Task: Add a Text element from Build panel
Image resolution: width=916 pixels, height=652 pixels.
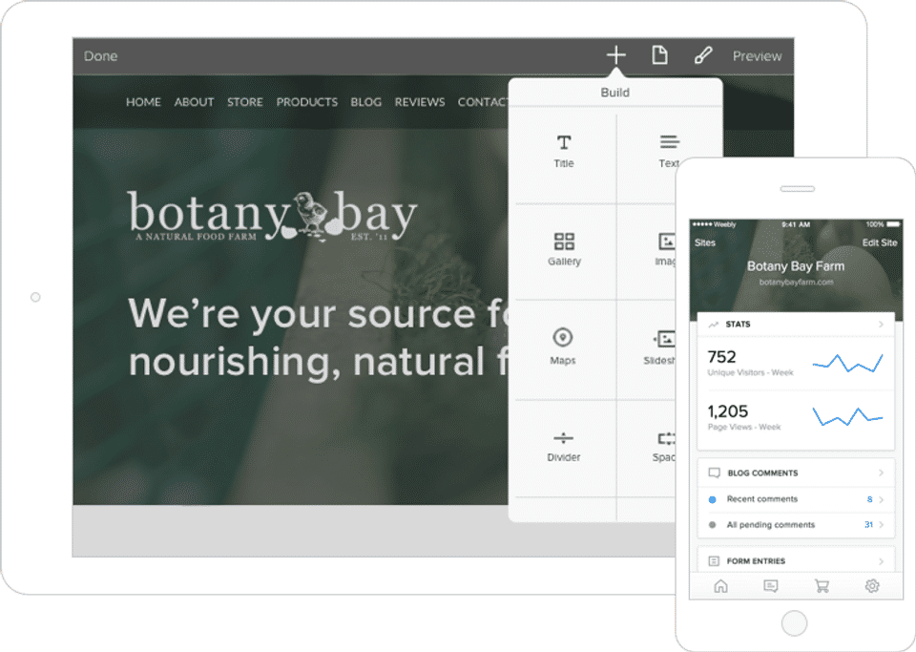Action: (668, 152)
